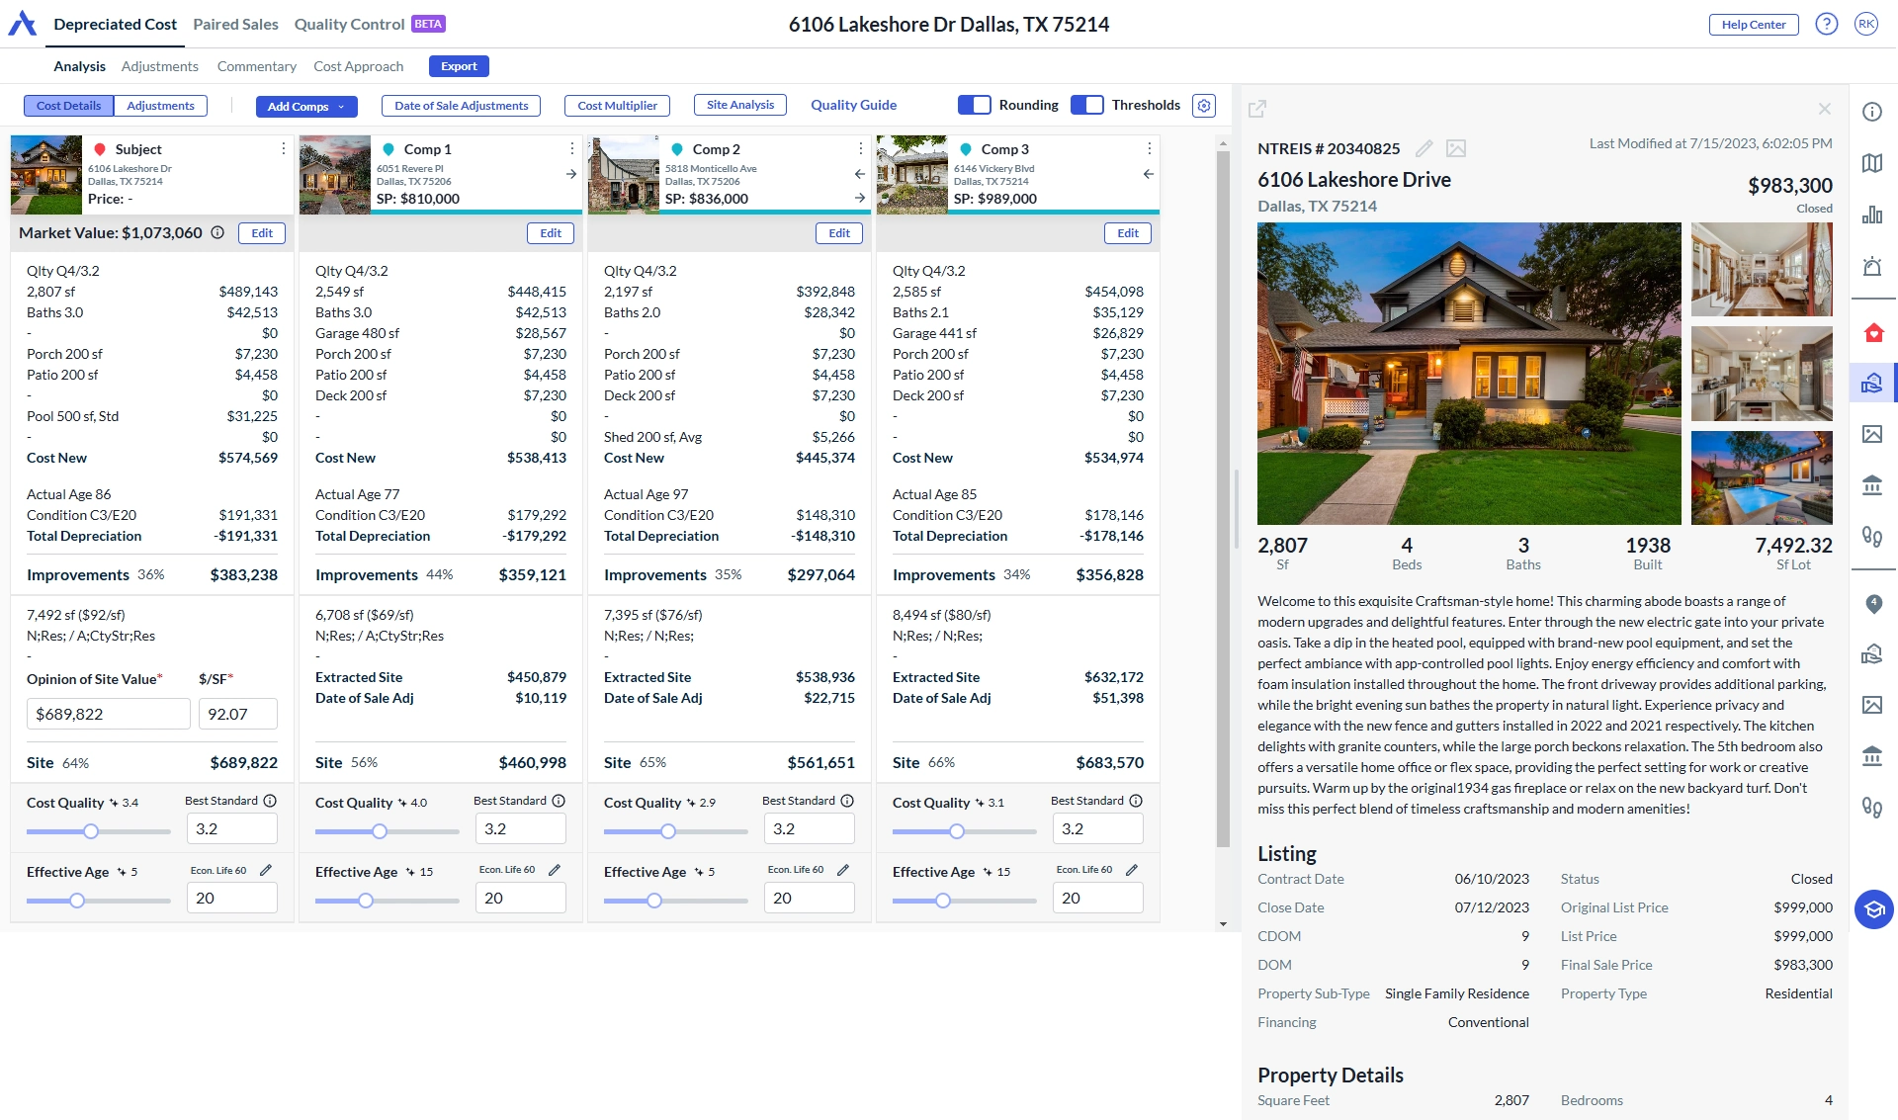Click graduation cap floating button
This screenshot has width=1898, height=1120.
(x=1873, y=908)
